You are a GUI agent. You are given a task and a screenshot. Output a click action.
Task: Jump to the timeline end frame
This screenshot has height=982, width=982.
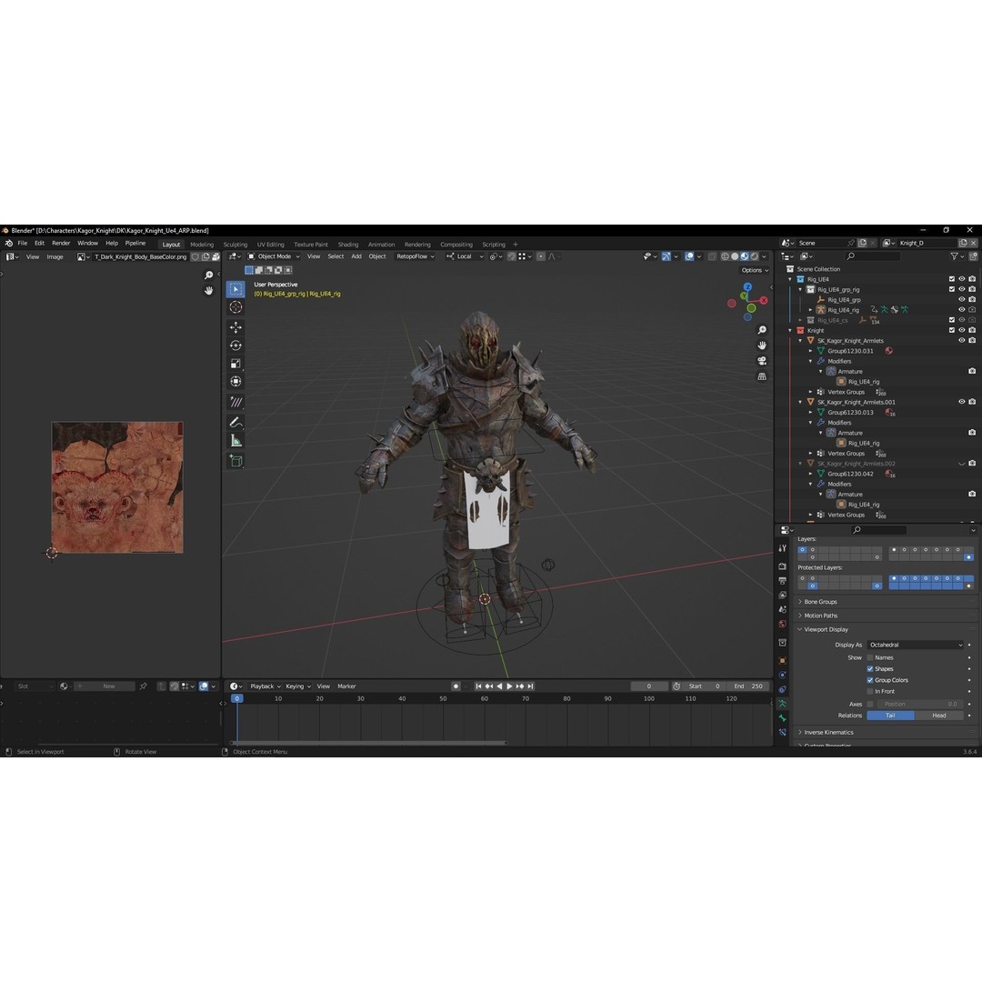coord(530,686)
